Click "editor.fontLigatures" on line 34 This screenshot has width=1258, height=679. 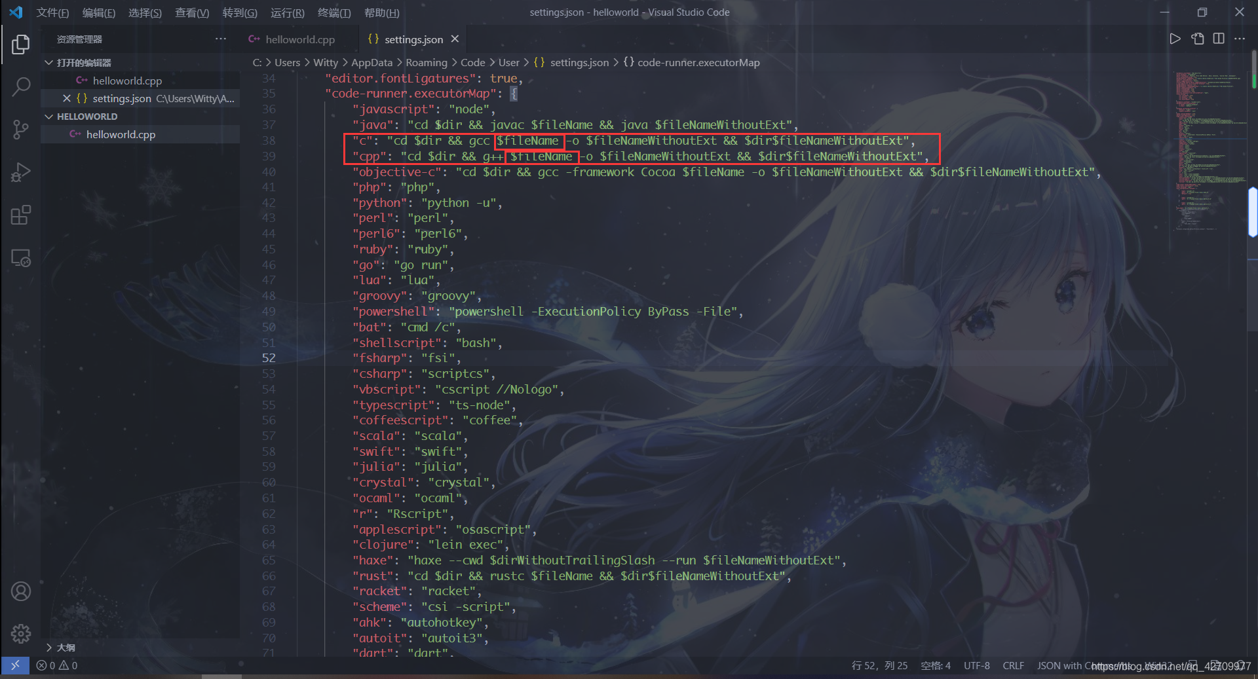point(400,79)
